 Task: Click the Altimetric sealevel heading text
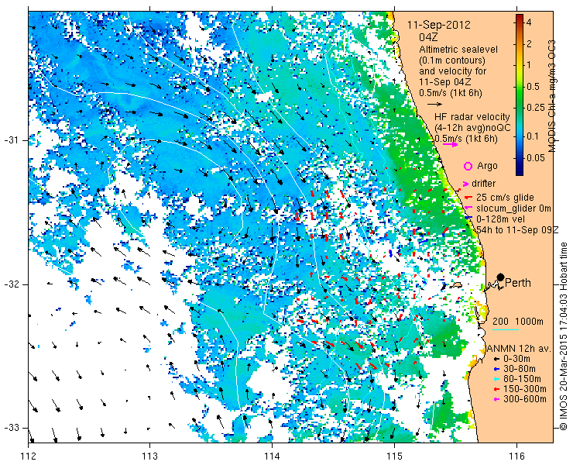click(x=458, y=50)
